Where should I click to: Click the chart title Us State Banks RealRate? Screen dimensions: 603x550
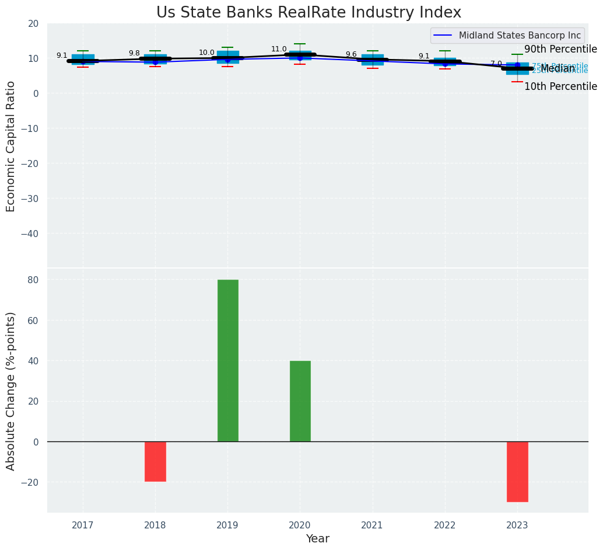[x=308, y=13]
